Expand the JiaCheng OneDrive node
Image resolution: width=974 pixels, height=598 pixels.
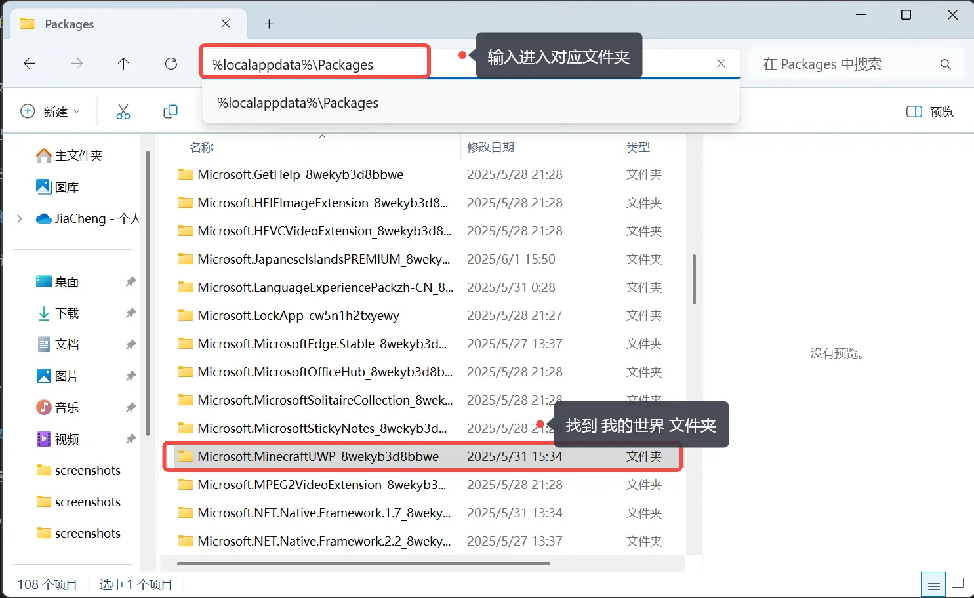click(x=20, y=218)
